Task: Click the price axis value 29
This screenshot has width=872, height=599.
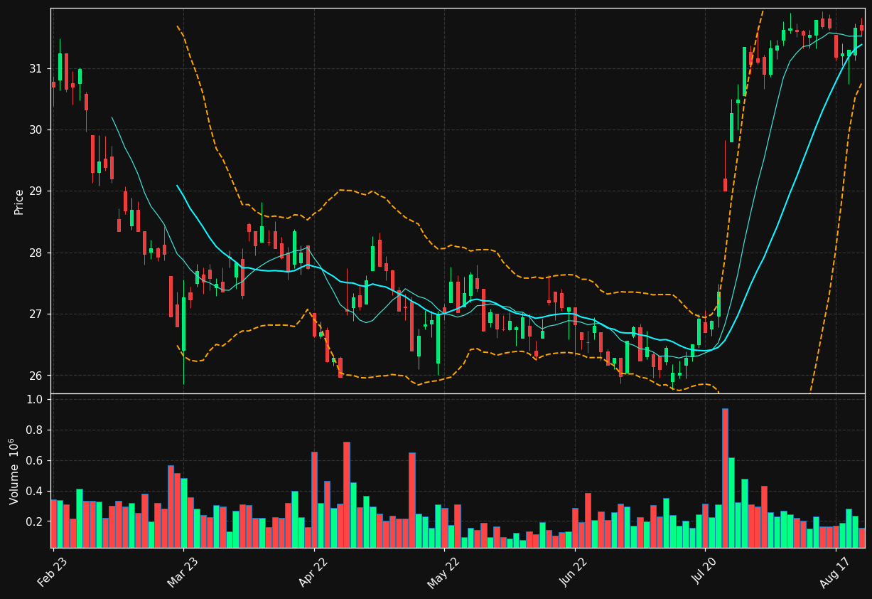Action: point(36,191)
